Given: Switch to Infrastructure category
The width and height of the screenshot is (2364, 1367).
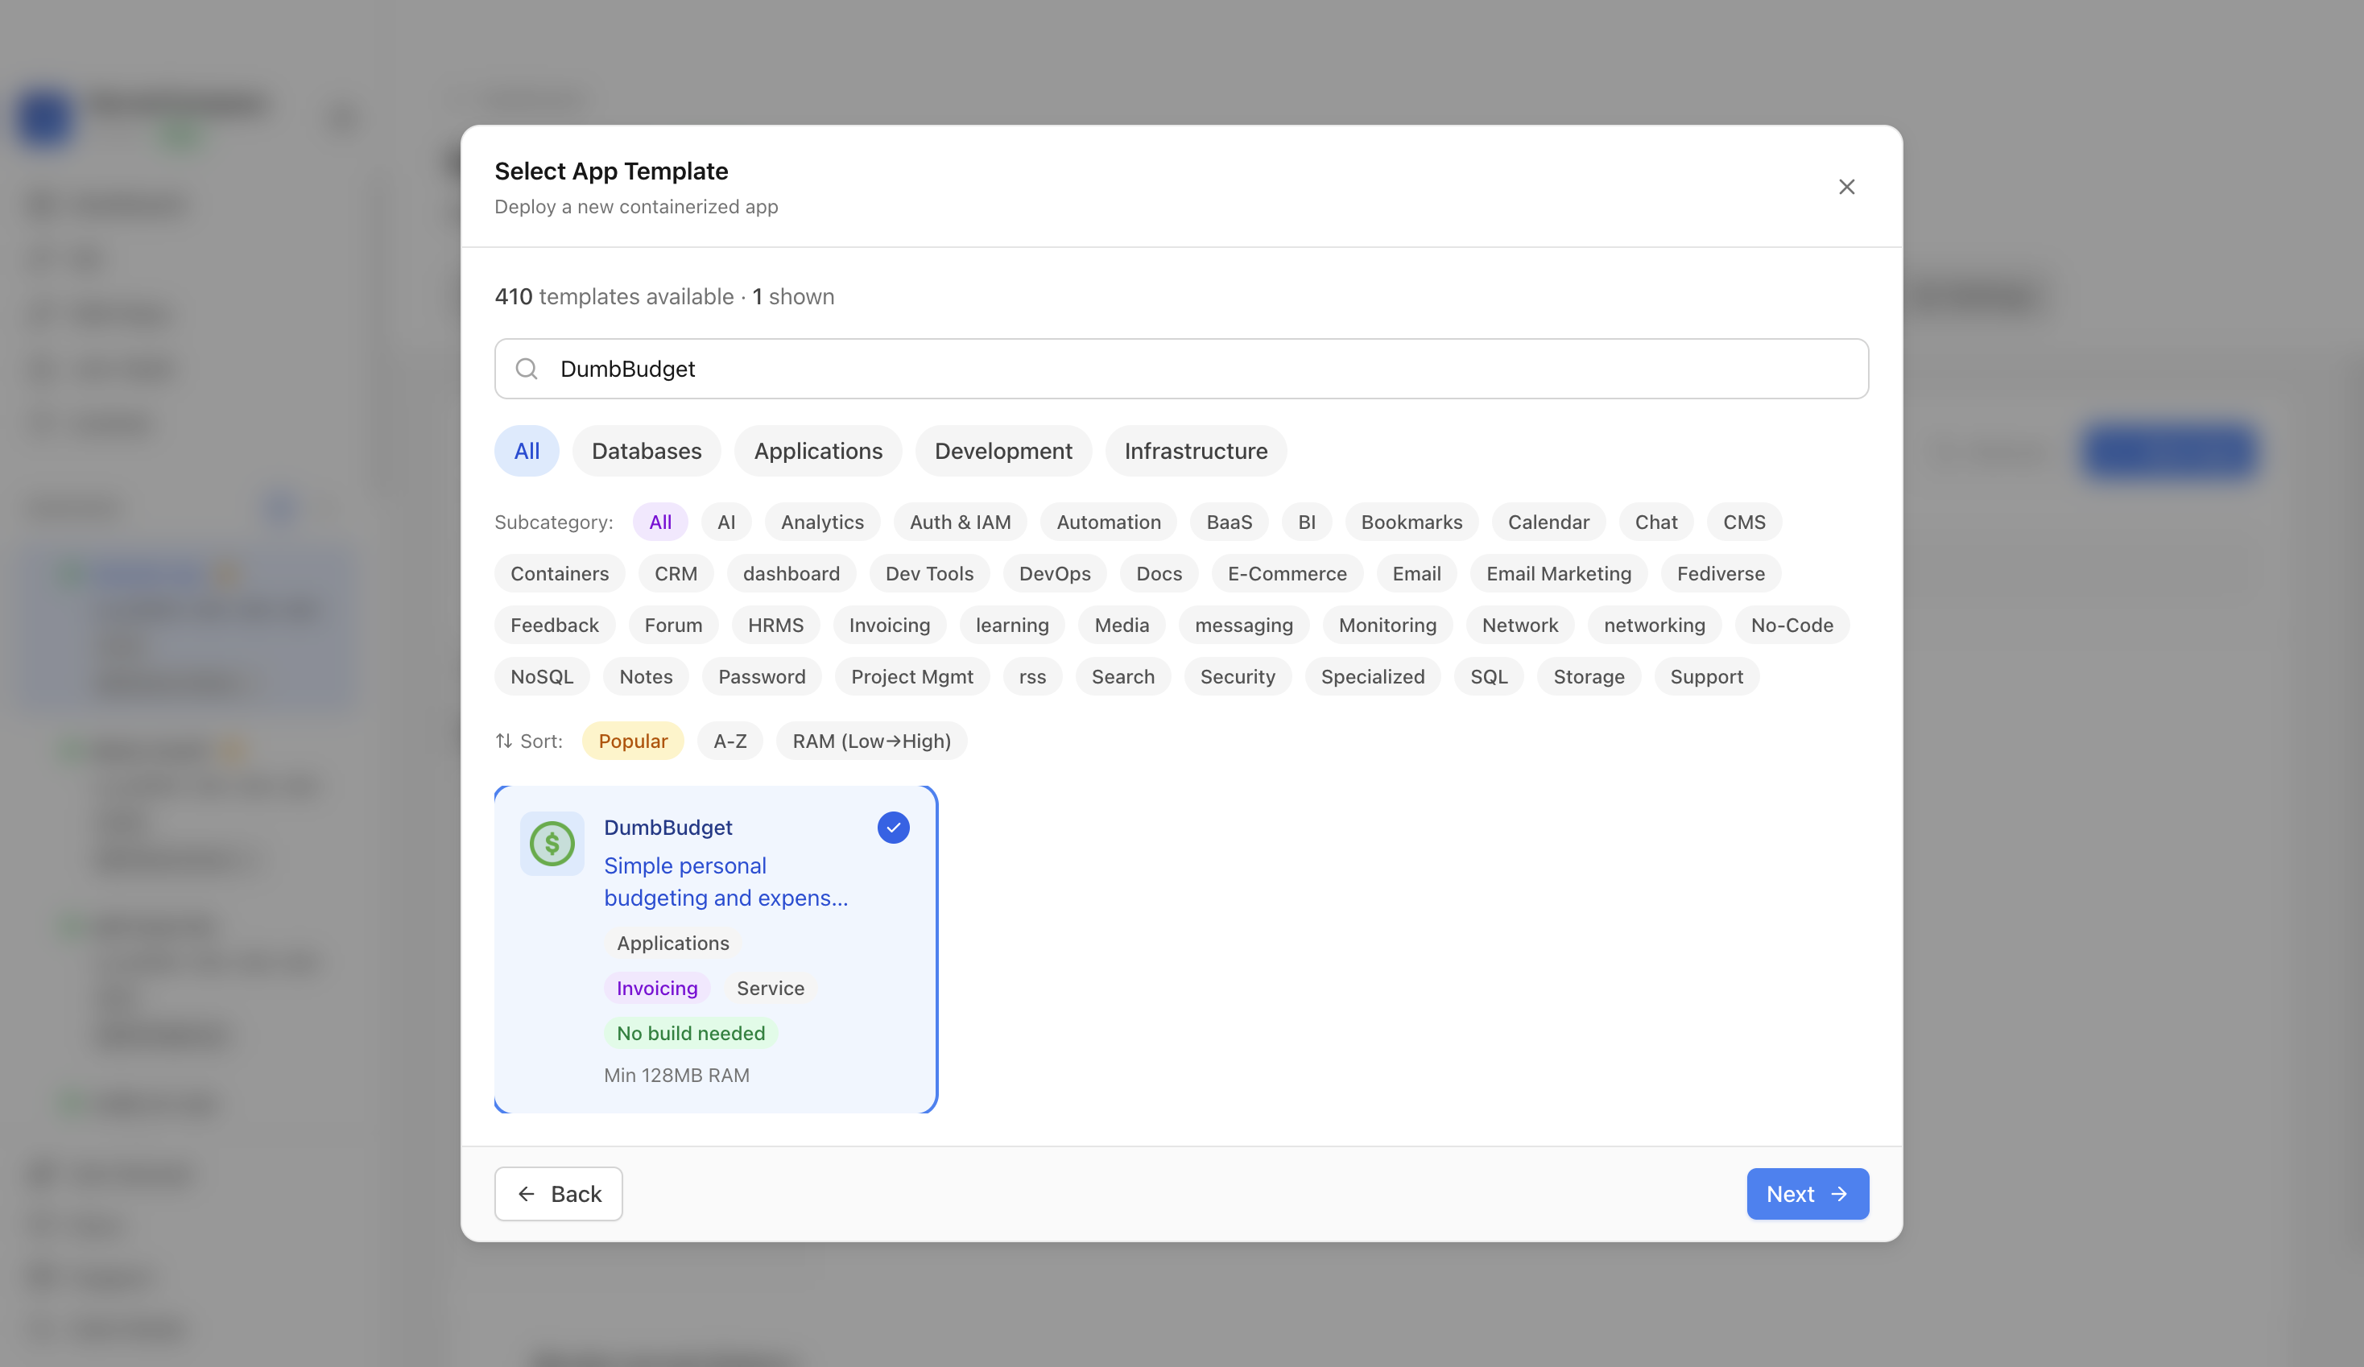Looking at the screenshot, I should click(1195, 452).
